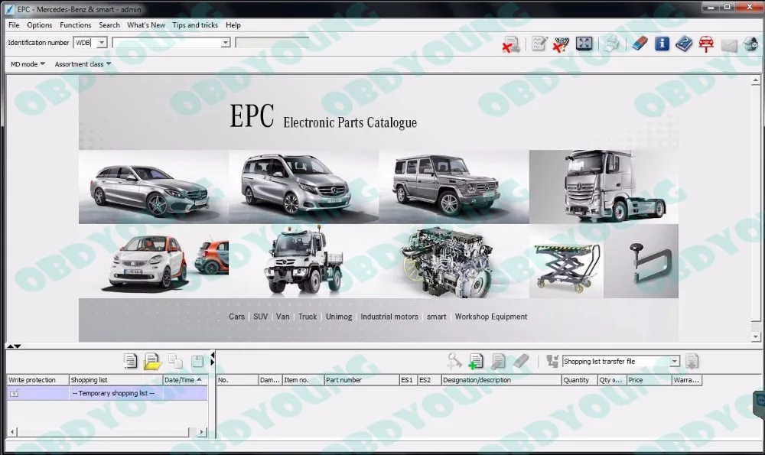Click the Truck link
The image size is (765, 455).
pyautogui.click(x=308, y=317)
